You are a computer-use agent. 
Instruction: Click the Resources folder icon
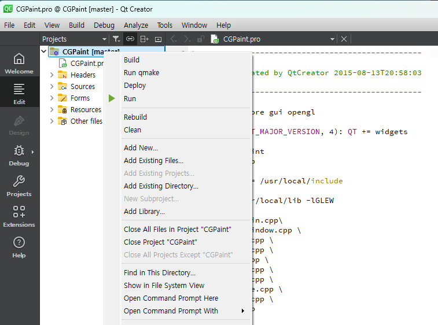[x=62, y=110]
